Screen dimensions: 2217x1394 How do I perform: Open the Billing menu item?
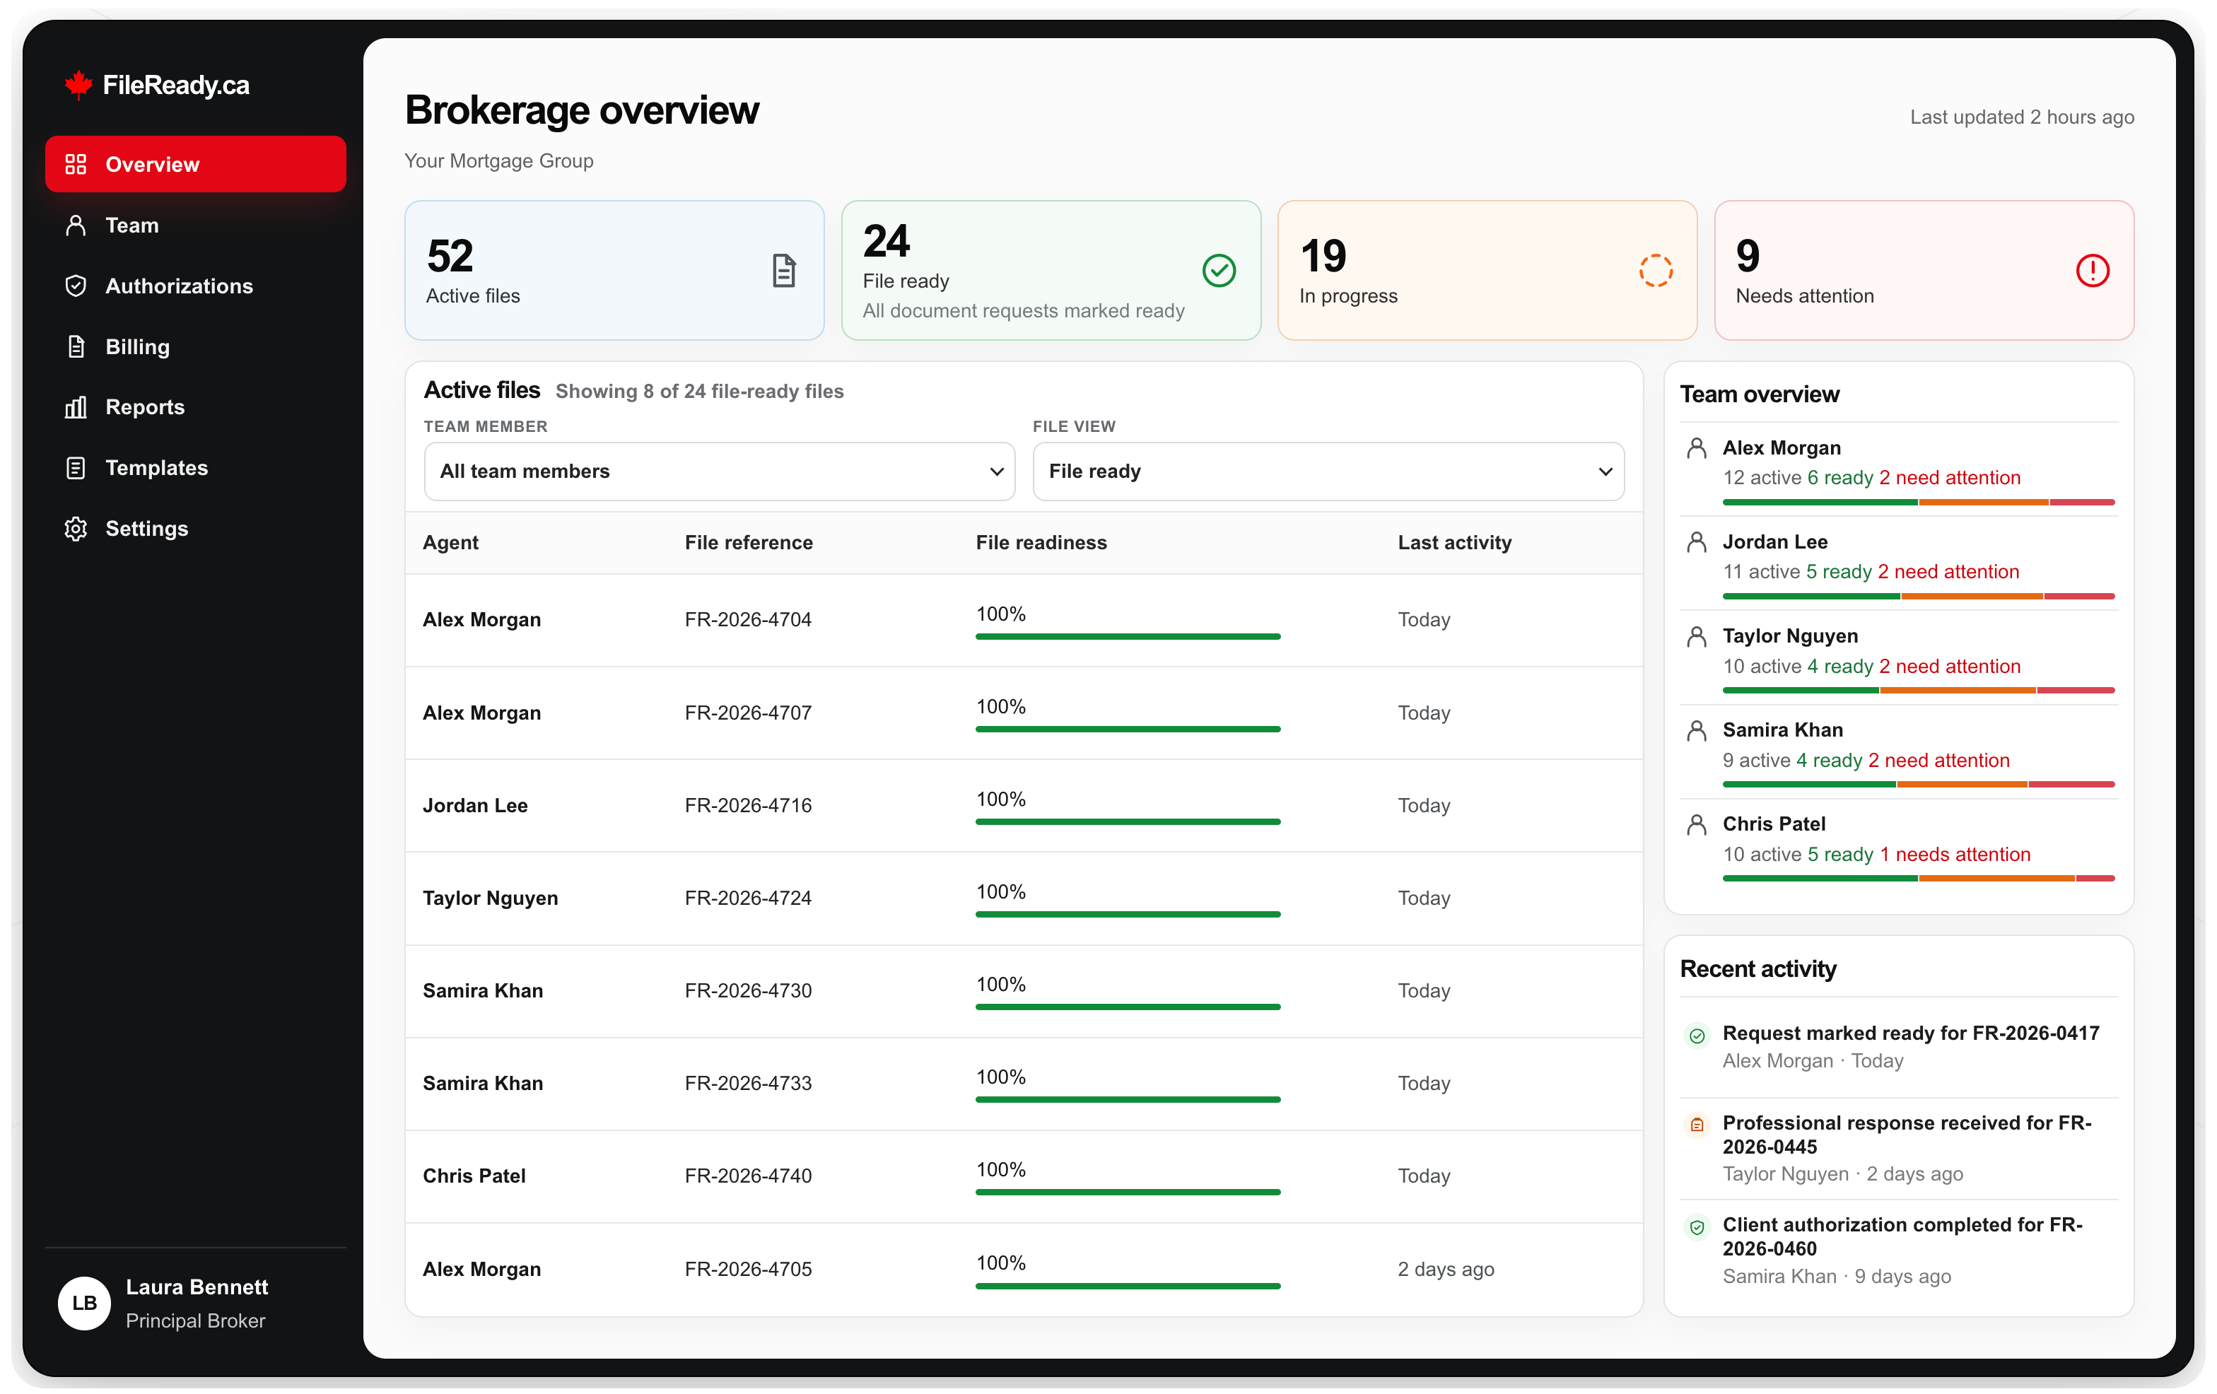click(x=195, y=346)
